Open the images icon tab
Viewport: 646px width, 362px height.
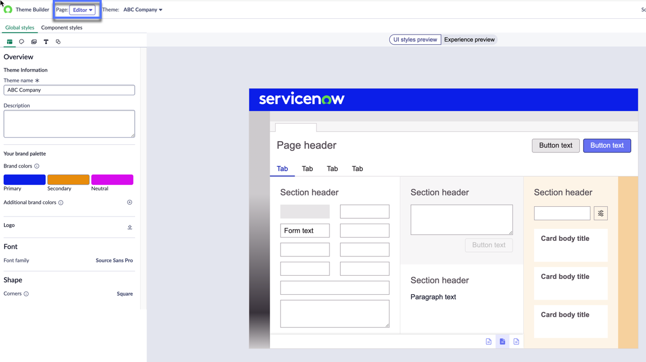click(x=34, y=41)
